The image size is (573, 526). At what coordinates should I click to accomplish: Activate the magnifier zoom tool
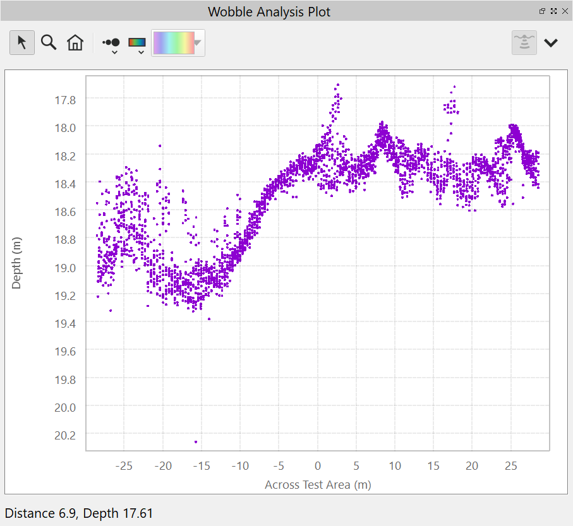click(x=49, y=43)
